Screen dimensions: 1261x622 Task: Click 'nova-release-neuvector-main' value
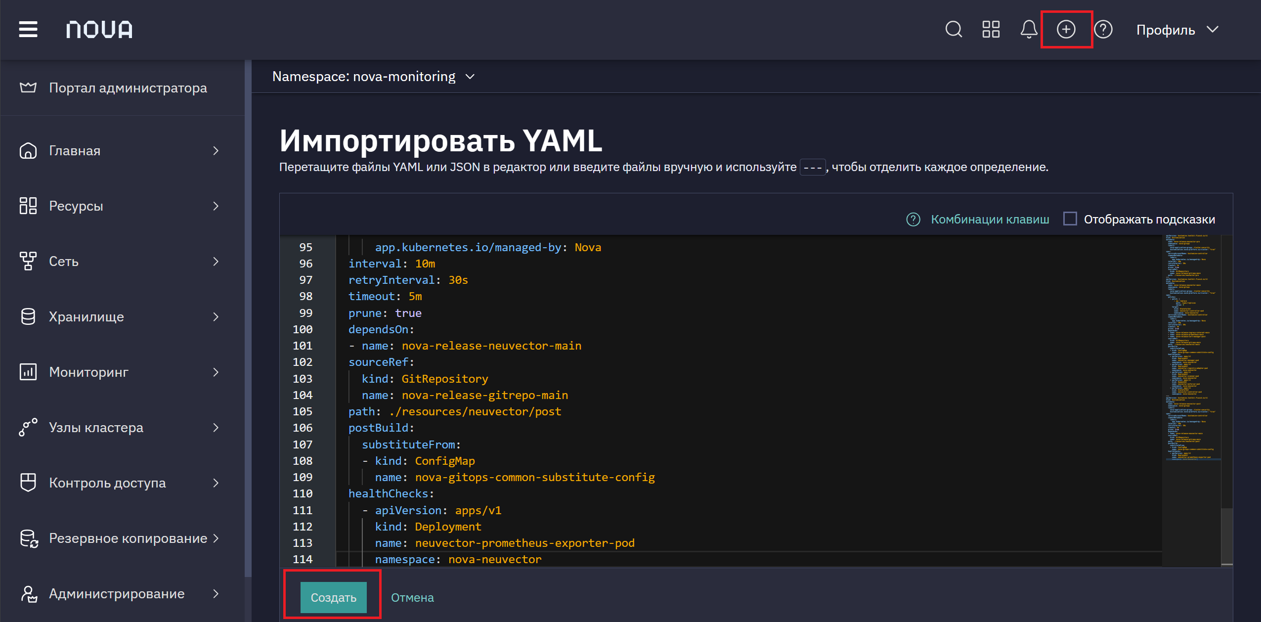pos(491,346)
